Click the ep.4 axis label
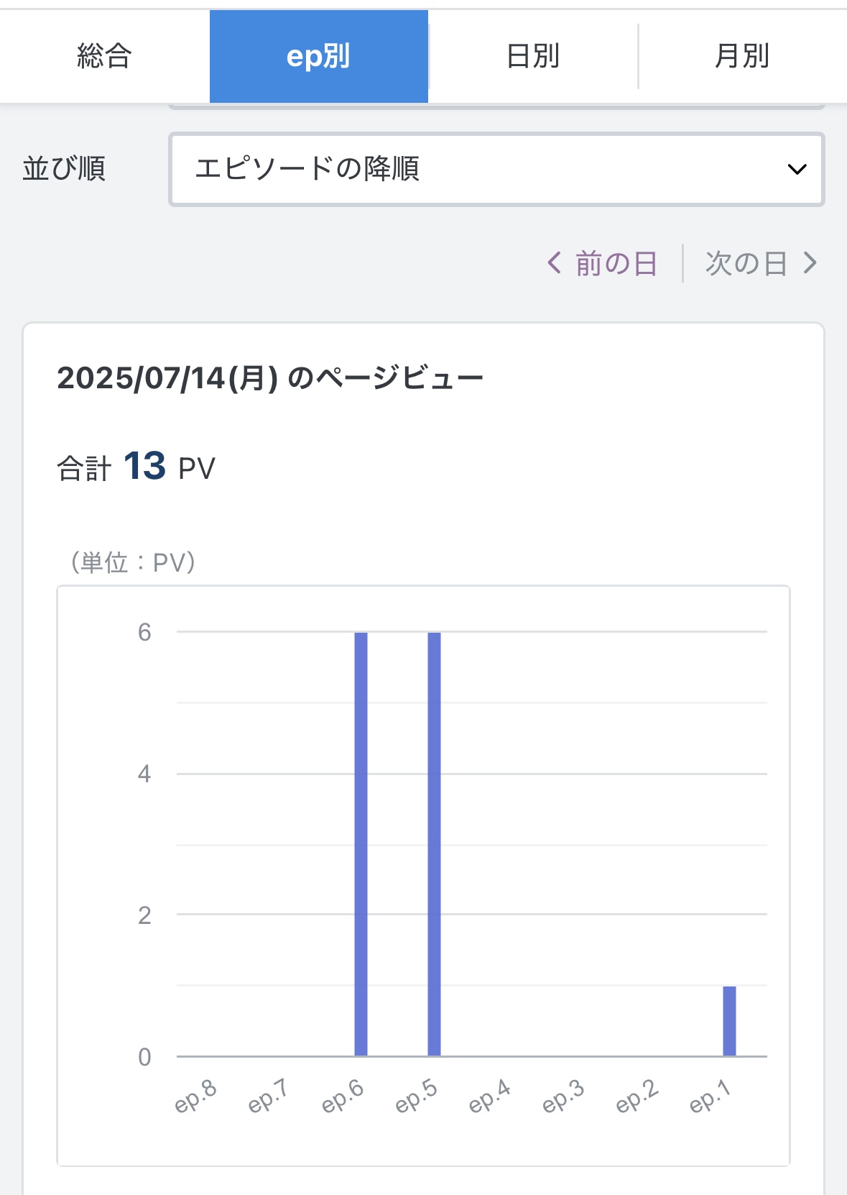The height and width of the screenshot is (1195, 847). coord(489,1096)
